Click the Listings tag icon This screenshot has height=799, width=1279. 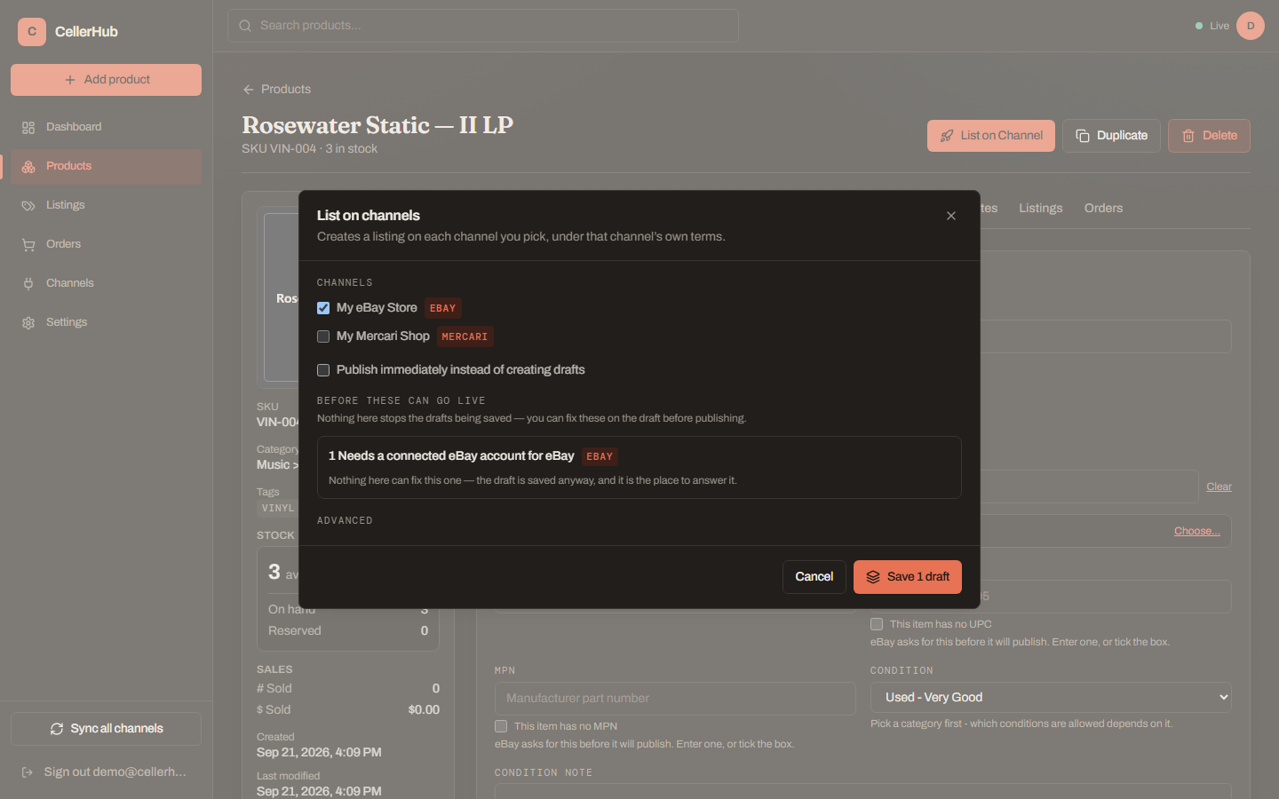[28, 206]
